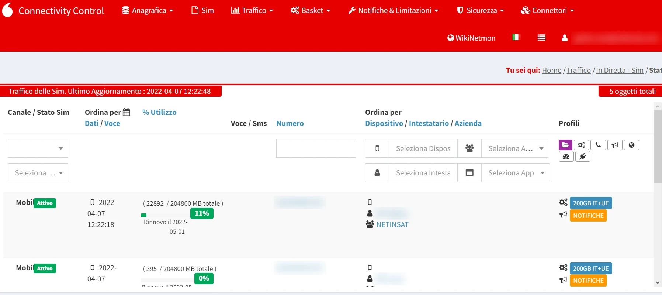Image resolution: width=662 pixels, height=295 pixels.
Task: Open the user account icon
Action: (565, 38)
